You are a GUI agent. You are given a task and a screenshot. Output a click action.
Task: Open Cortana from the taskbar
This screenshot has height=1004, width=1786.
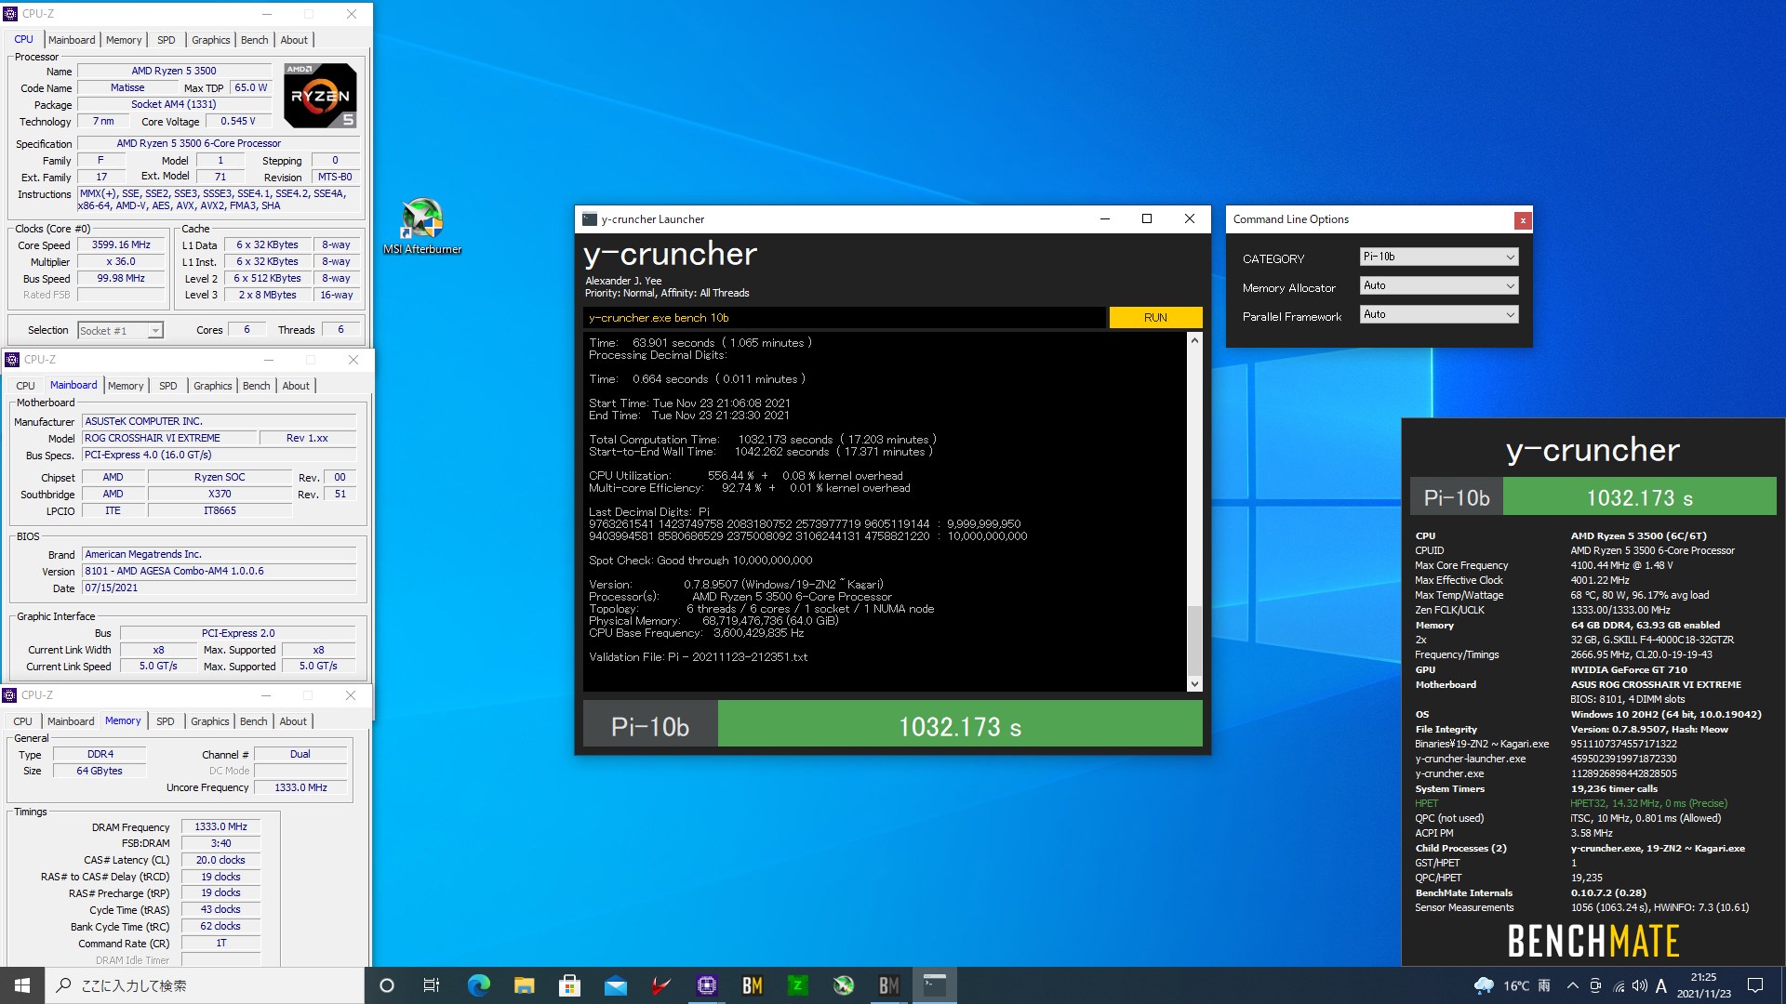coord(387,985)
